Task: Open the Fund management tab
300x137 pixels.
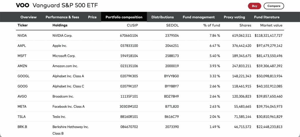Action: click(199, 17)
